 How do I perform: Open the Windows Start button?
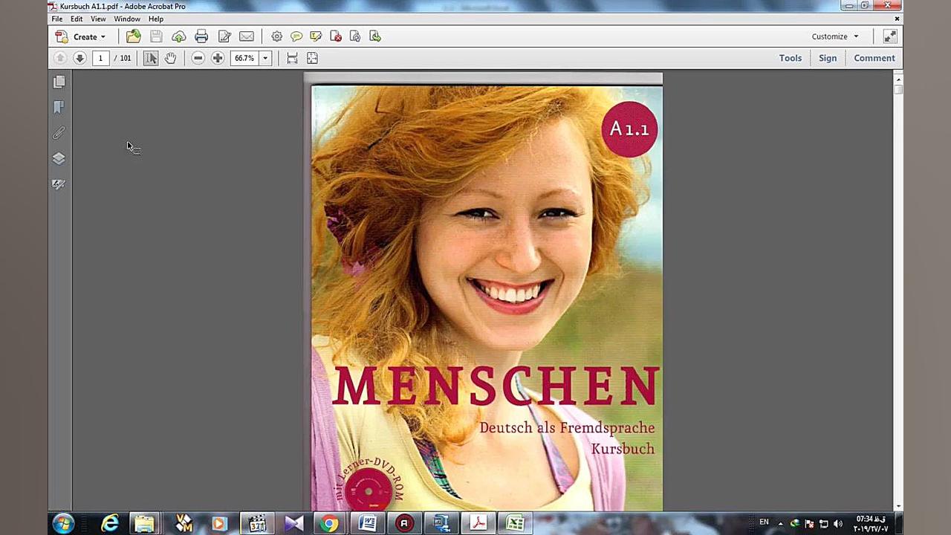63,523
